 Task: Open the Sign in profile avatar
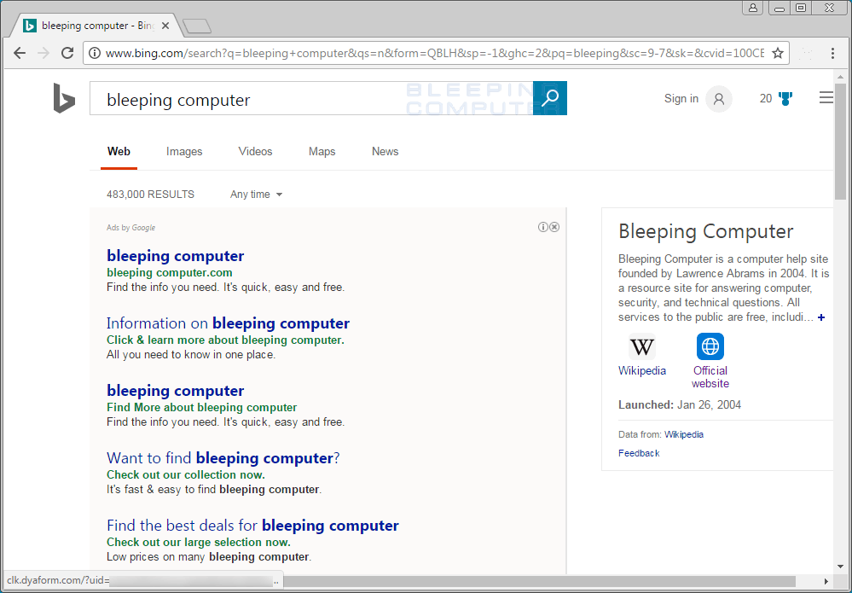(719, 99)
